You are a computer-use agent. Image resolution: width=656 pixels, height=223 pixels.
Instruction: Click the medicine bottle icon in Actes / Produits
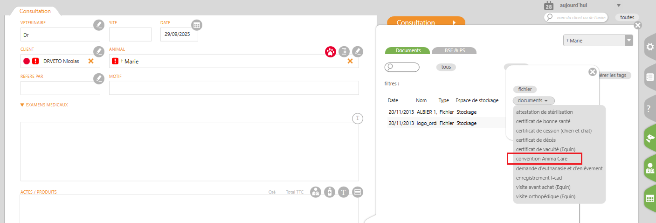tap(330, 192)
